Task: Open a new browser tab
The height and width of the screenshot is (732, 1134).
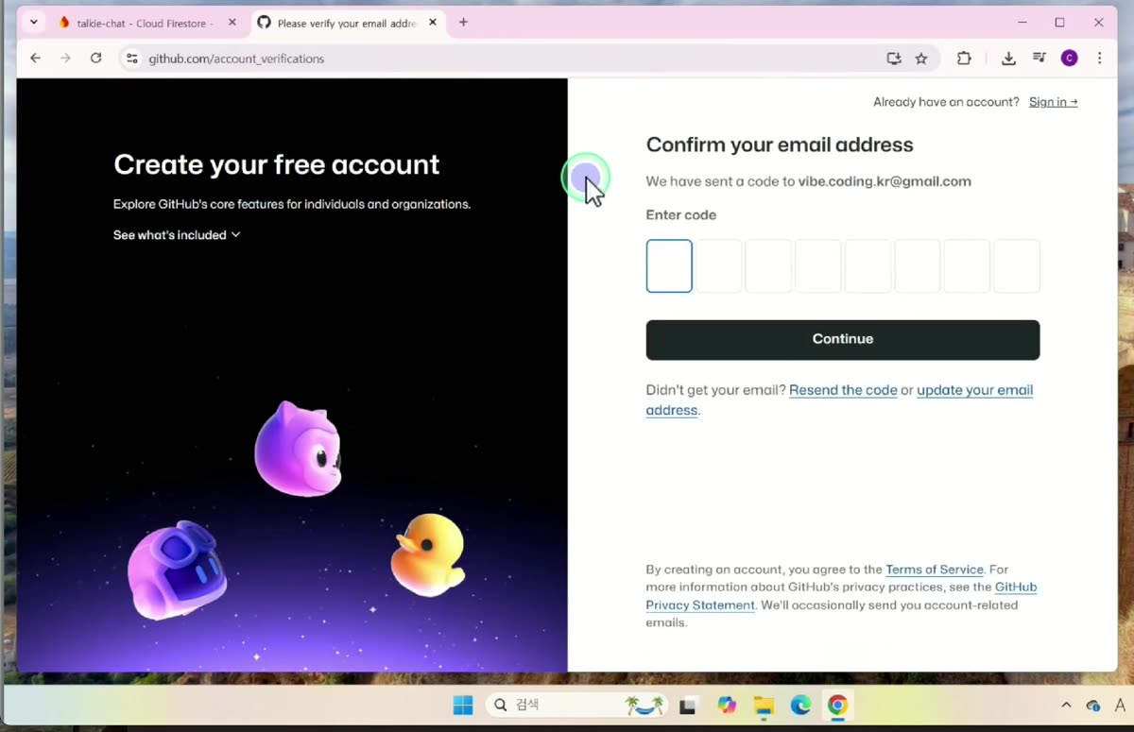Action: point(463,23)
